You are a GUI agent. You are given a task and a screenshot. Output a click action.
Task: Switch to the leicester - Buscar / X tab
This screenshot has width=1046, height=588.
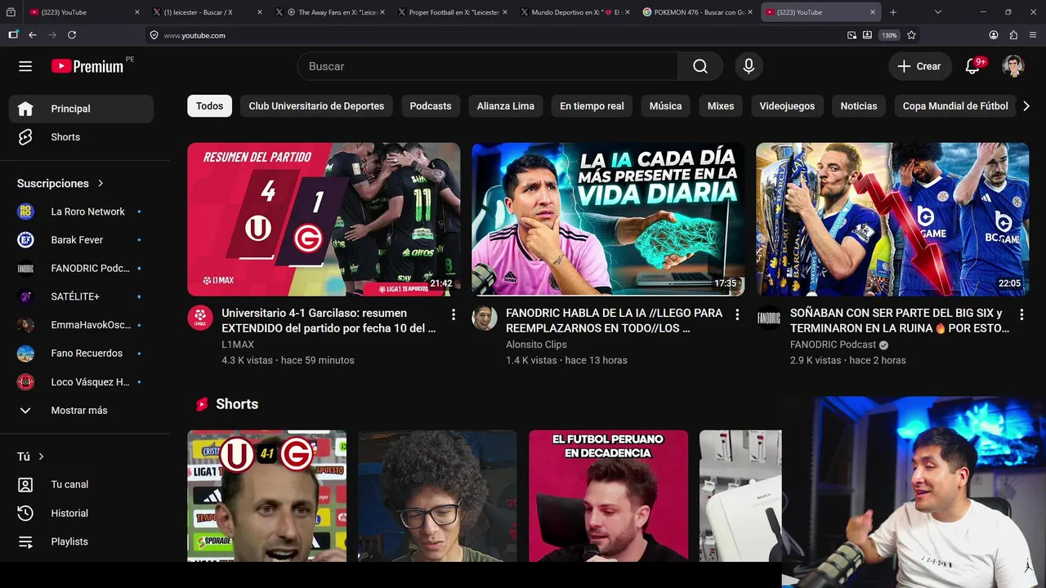pyautogui.click(x=208, y=12)
